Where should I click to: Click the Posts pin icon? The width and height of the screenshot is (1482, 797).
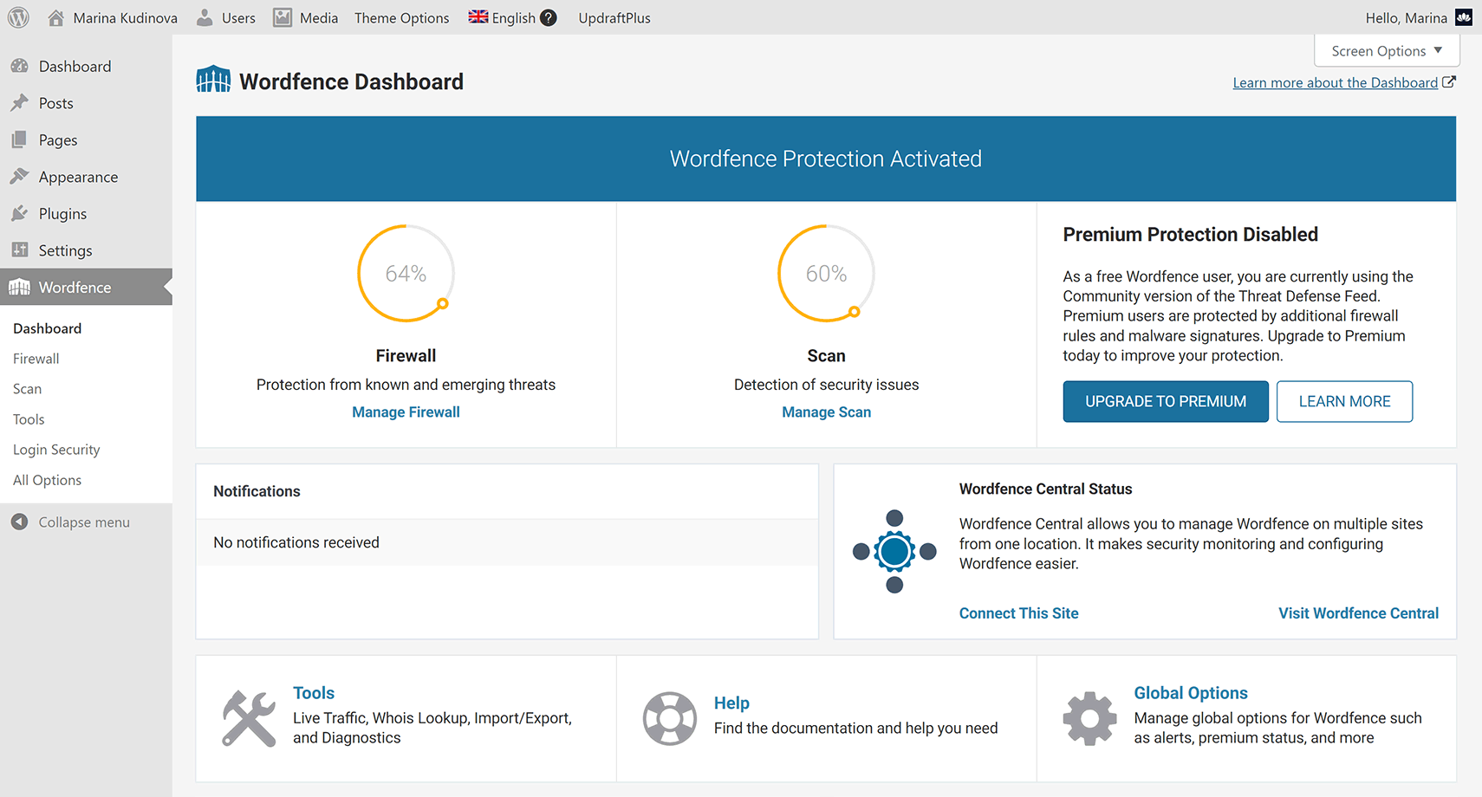click(20, 103)
